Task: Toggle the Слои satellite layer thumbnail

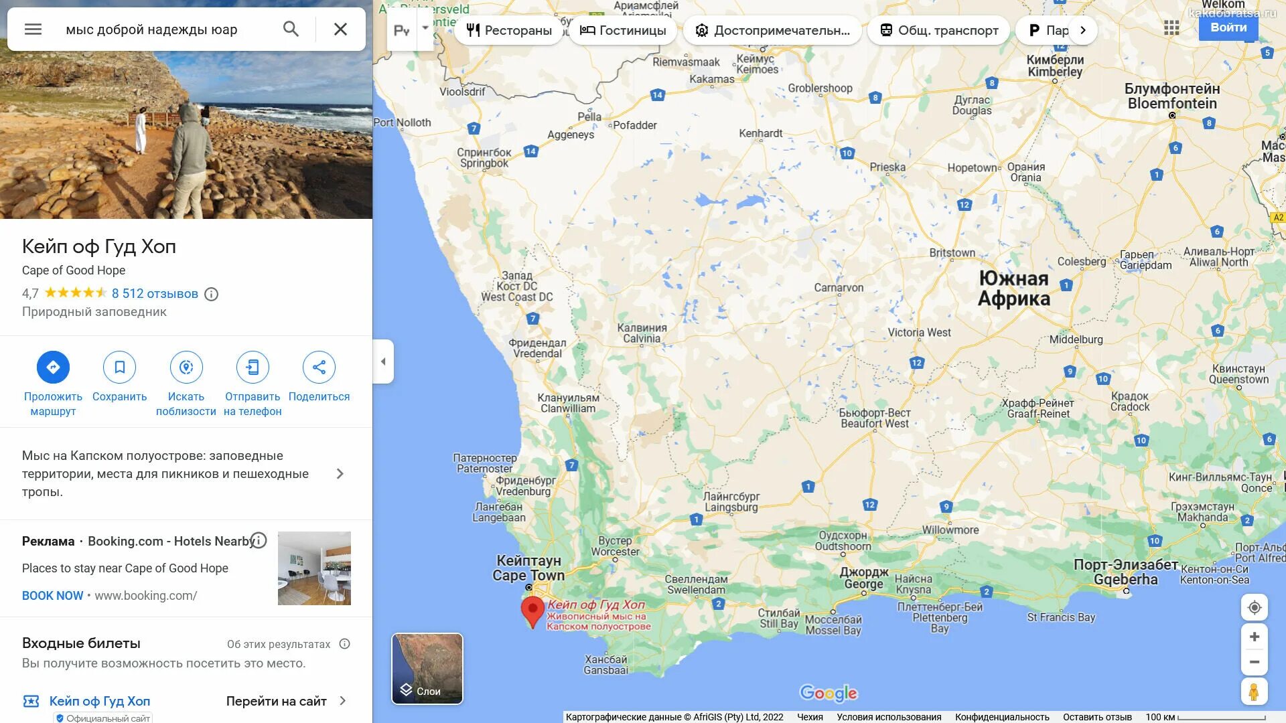Action: coord(427,668)
